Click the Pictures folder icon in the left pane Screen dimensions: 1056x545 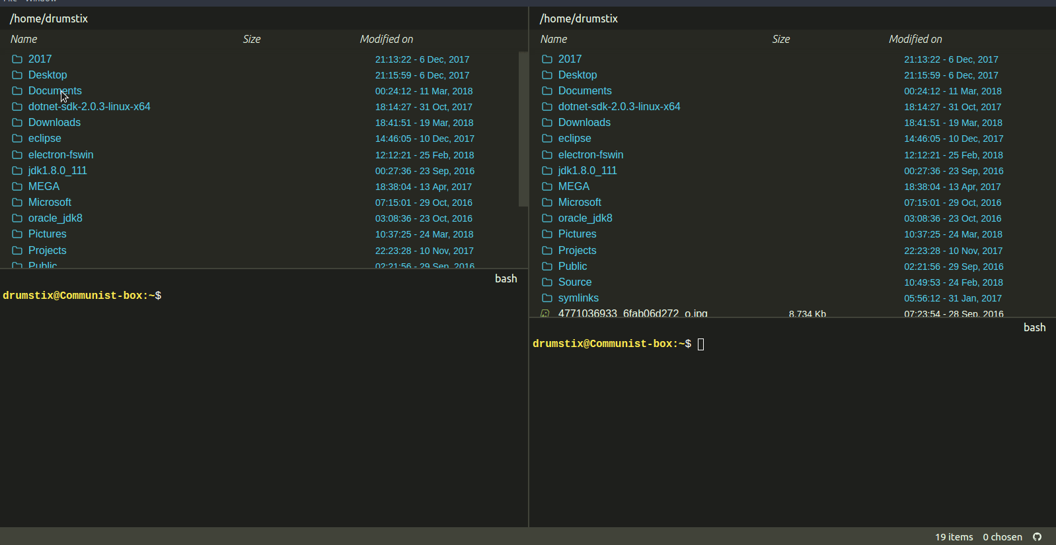click(x=17, y=234)
